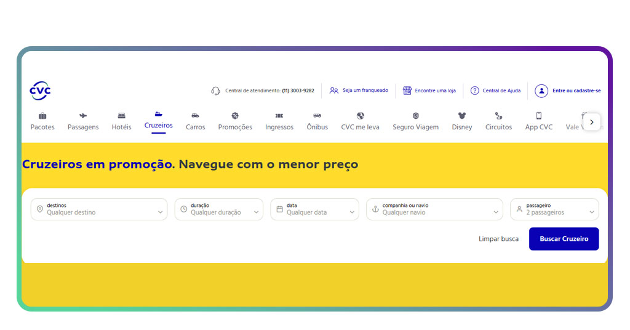
Task: Click the phone number (11) 3003-9282
Action: (x=298, y=91)
